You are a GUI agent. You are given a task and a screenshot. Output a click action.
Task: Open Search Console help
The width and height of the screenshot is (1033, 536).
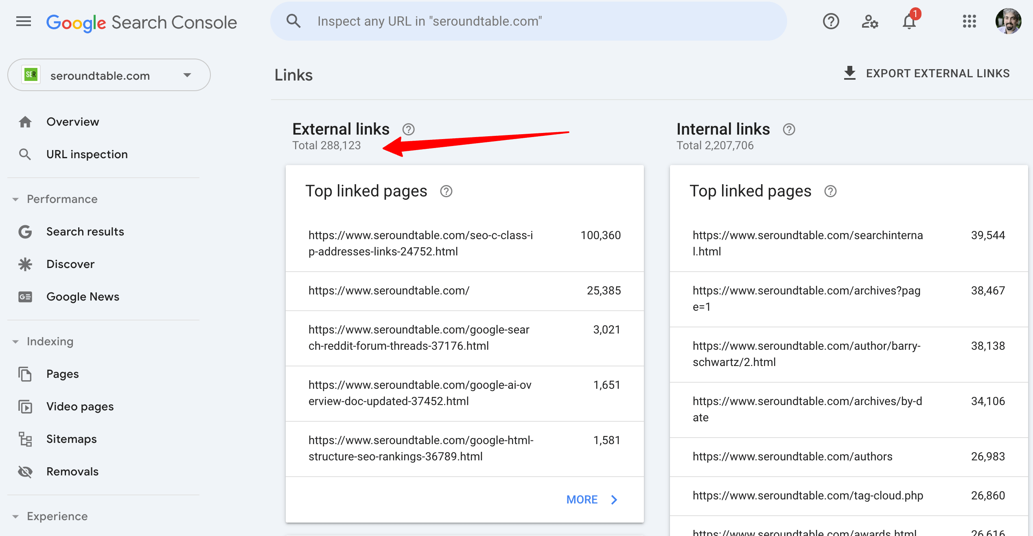[x=831, y=22]
